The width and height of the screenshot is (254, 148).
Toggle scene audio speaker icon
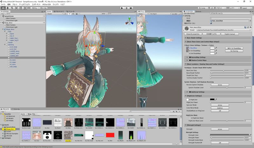[73, 14]
